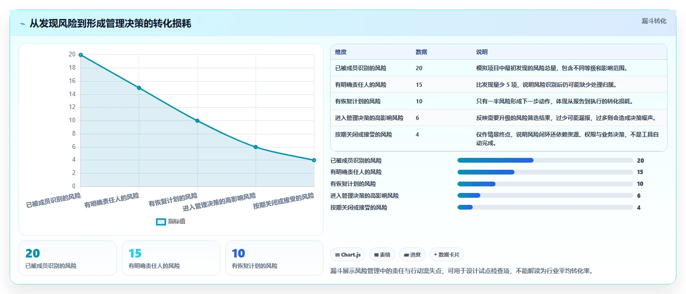Click the 已被成员识别的风险 progress bar
Screen dimensions: 686x294
[545, 160]
